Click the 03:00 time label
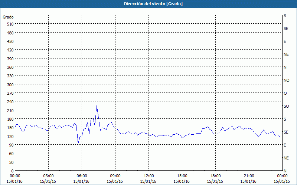This screenshot has height=185, width=297. [x=49, y=176]
